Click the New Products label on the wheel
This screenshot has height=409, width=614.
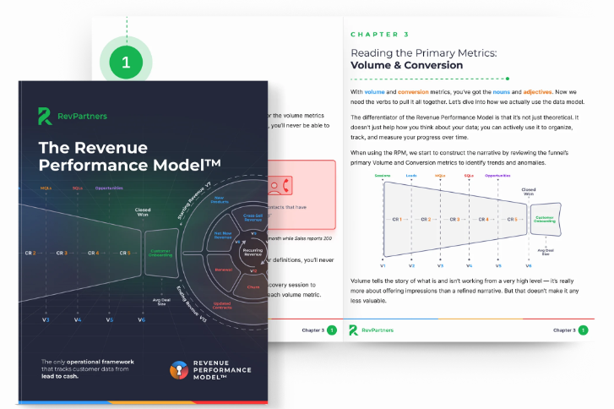pos(220,199)
